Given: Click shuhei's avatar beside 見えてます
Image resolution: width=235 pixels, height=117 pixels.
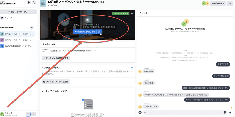Looking at the screenshot, I should (140, 83).
